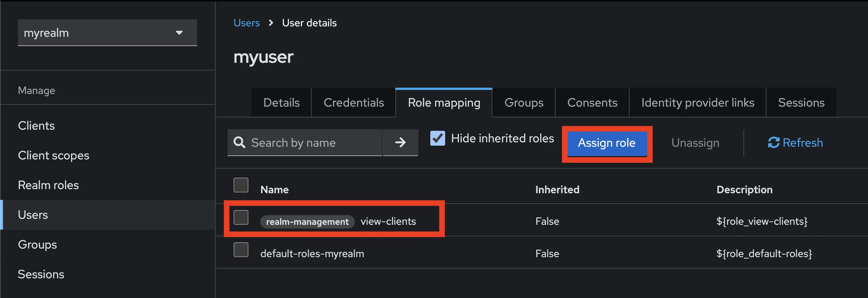868x298 pixels.
Task: Select the Role mapping tab
Action: (x=444, y=103)
